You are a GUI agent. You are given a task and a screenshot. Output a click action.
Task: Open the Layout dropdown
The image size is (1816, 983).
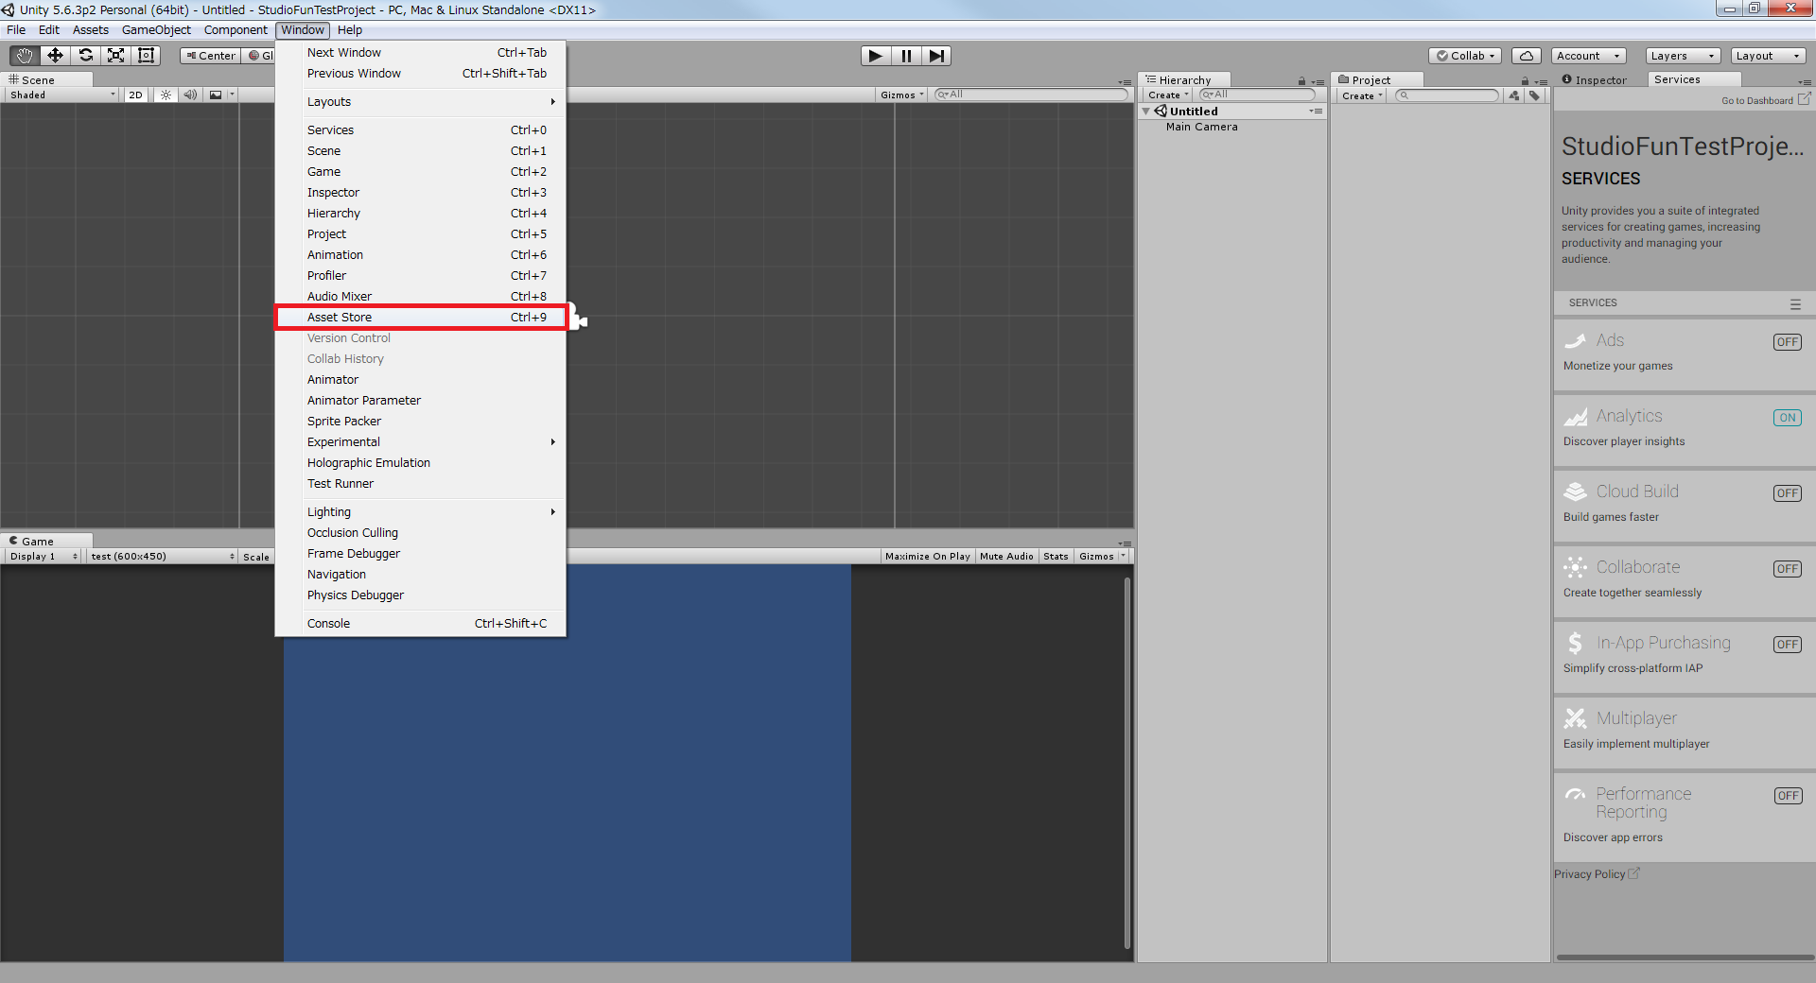tap(1769, 56)
